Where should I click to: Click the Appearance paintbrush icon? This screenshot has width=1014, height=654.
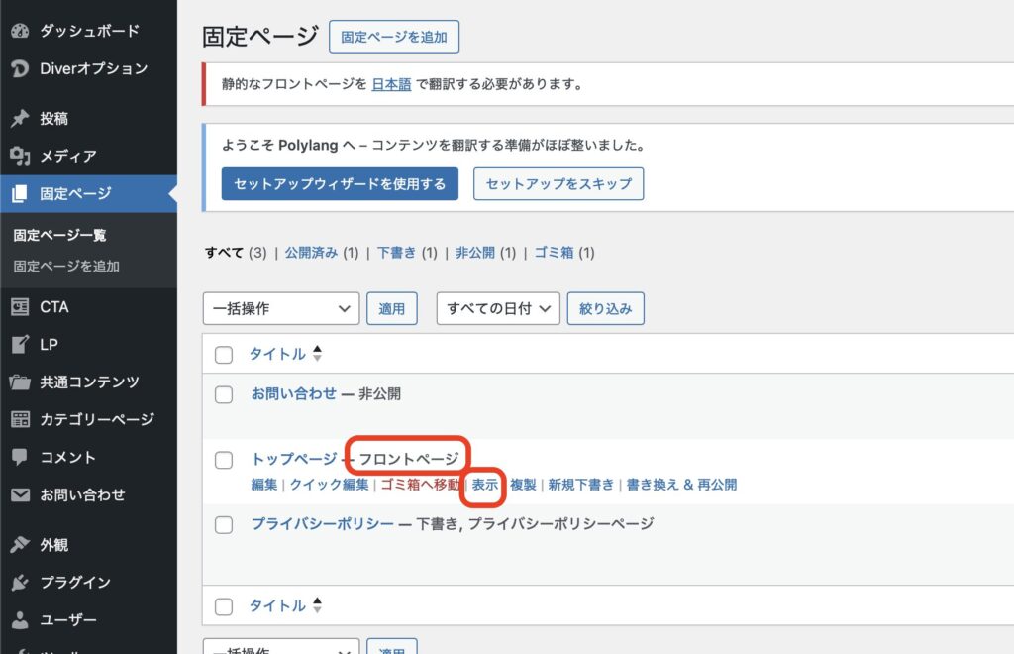pyautogui.click(x=20, y=545)
